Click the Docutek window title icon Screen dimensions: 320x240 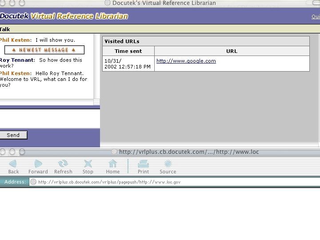(x=108, y=3)
